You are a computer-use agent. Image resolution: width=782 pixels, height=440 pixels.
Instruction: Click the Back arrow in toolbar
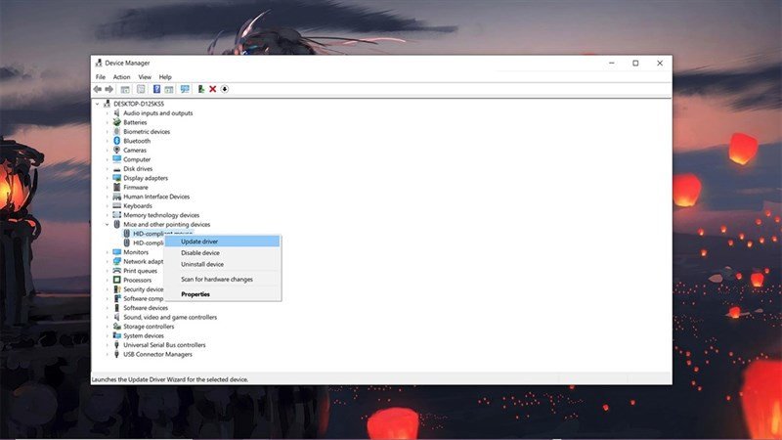click(97, 89)
